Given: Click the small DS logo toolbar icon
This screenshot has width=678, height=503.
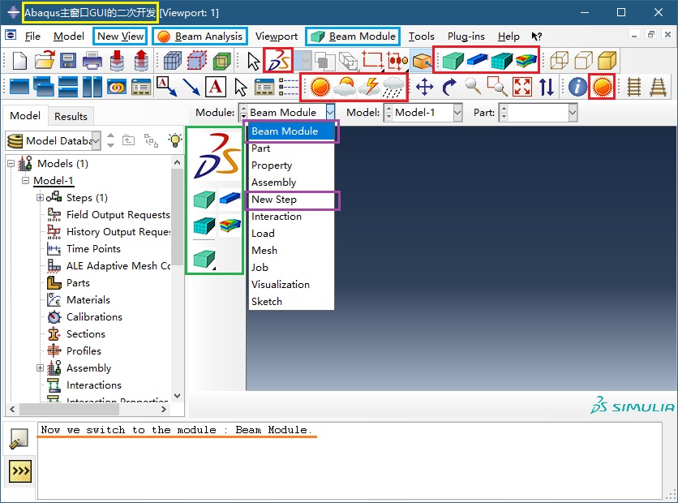Looking at the screenshot, I should tap(278, 61).
